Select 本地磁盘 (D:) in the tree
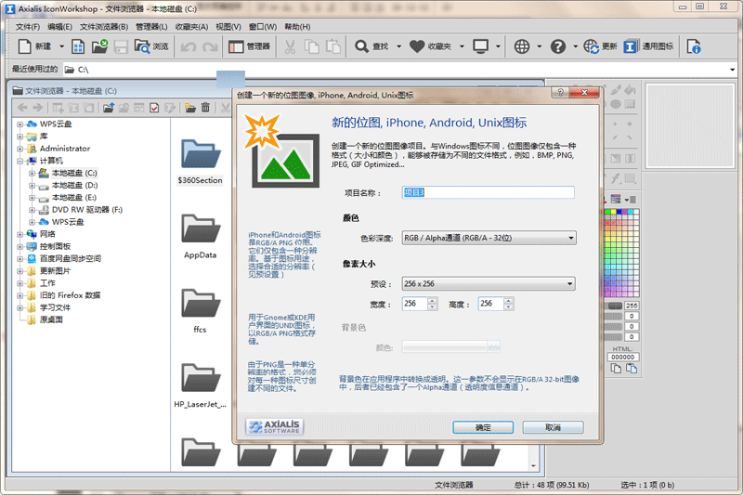 [x=74, y=186]
